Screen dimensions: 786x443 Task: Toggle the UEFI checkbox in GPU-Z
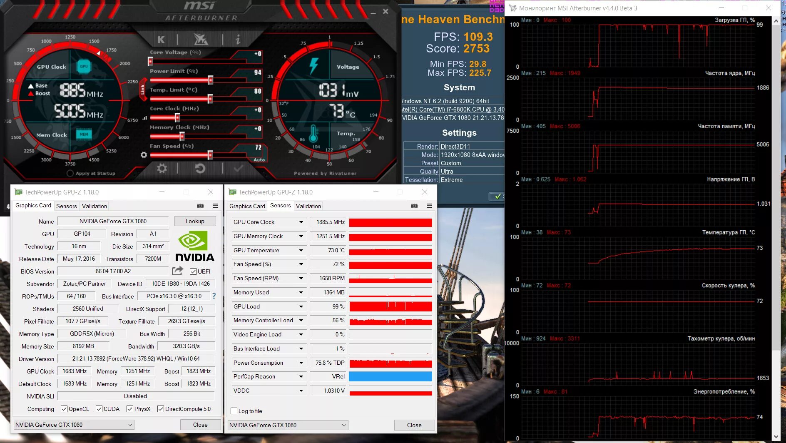tap(193, 271)
